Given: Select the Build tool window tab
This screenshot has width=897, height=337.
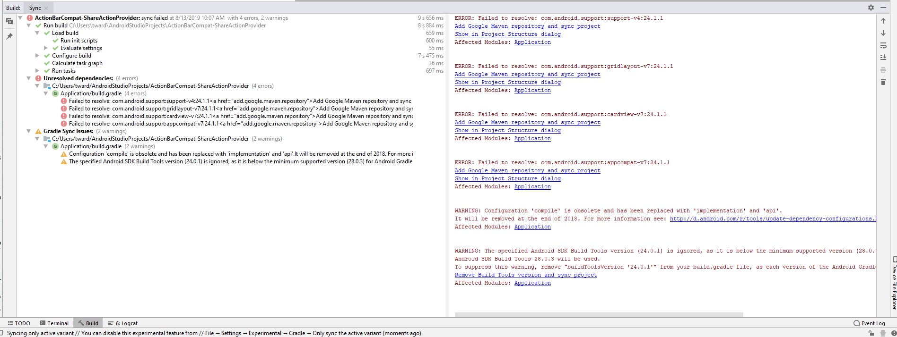Looking at the screenshot, I should pos(88,323).
